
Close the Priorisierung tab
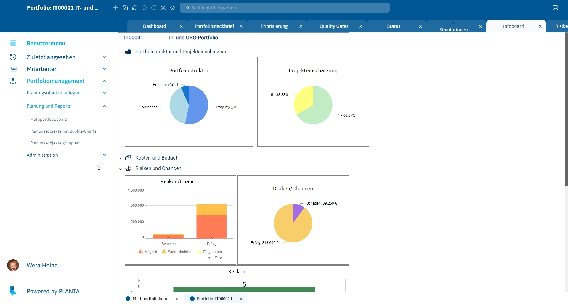click(x=301, y=26)
